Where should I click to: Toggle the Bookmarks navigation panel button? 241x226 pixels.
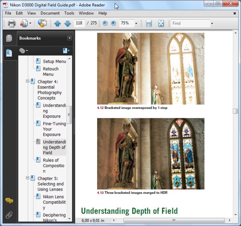[x=9, y=53]
